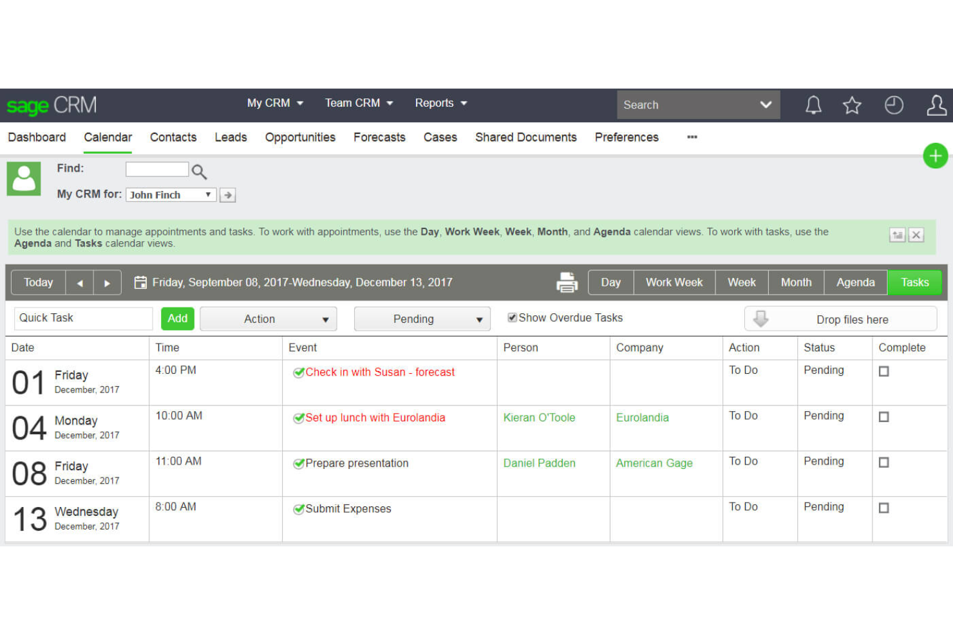Click the Find magnifying glass search icon

[198, 171]
